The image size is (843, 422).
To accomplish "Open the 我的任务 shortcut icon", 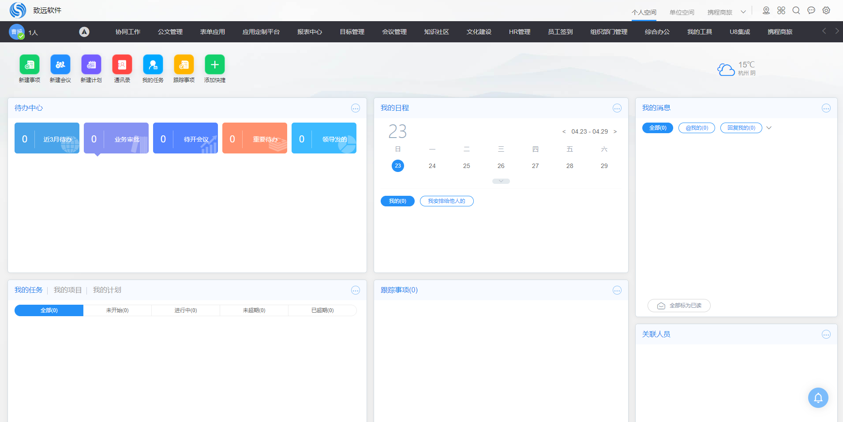I will point(153,65).
